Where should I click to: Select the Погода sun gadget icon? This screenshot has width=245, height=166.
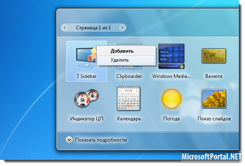click(x=171, y=99)
